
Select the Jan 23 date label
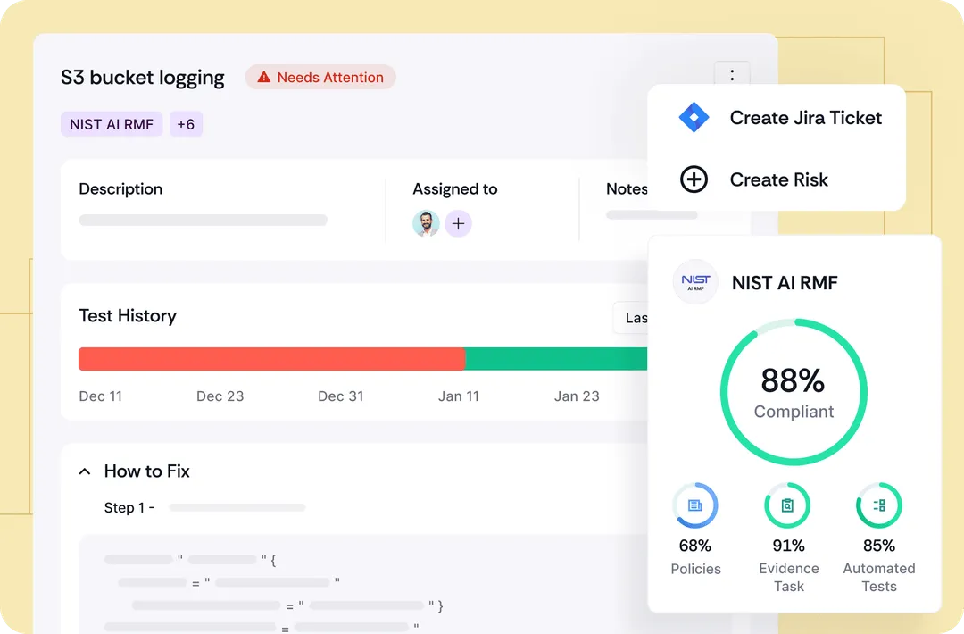(x=577, y=396)
